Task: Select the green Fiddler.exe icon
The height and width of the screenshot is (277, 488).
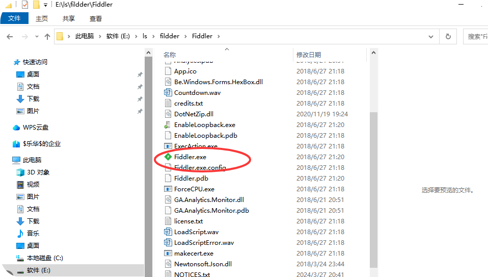Action: 168,157
